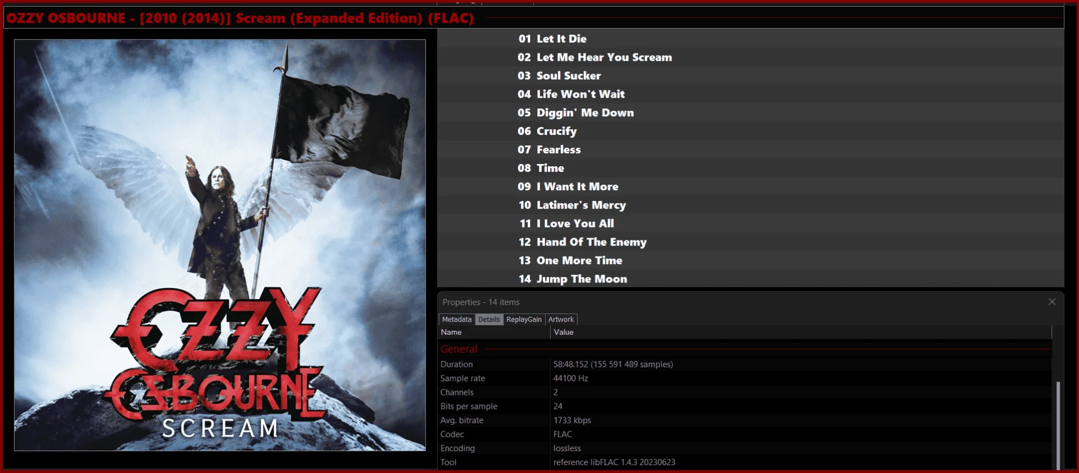1079x473 pixels.
Task: Click the Codec value FLAC
Action: [563, 434]
